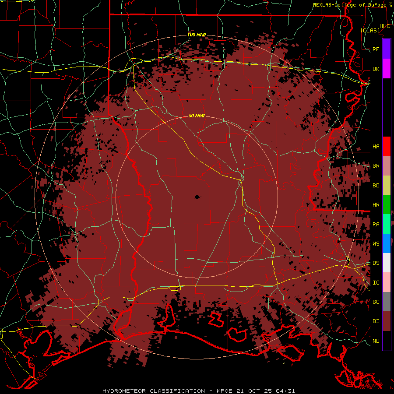Click the ND black legend swatch
Viewport: 394px width, 394px height.
tap(387, 341)
